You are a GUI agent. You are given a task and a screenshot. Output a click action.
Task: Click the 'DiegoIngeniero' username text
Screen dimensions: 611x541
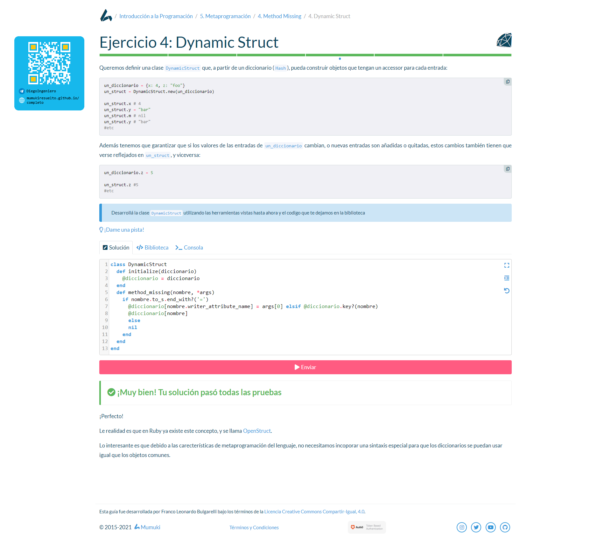pyautogui.click(x=41, y=91)
